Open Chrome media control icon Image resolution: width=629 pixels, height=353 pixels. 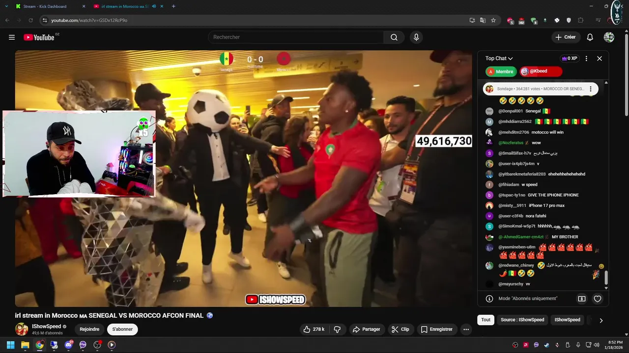(598, 20)
